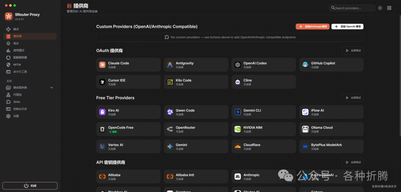
Task: Click the Antigravity icon
Action: [170, 65]
